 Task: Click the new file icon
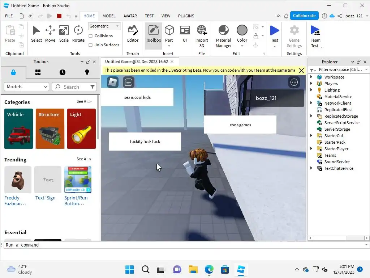[21, 16]
